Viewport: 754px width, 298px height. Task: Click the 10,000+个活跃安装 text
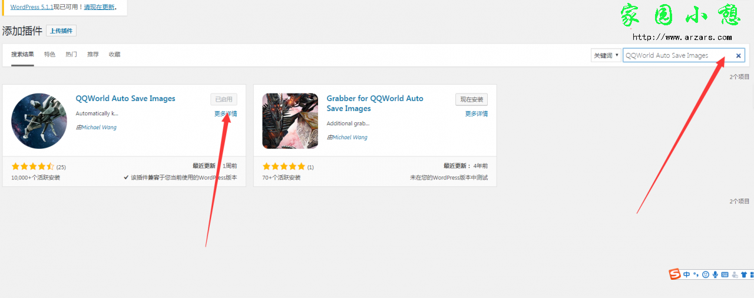[x=35, y=178]
